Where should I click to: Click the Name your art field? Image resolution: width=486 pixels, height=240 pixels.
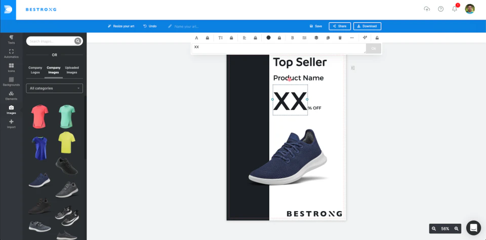coord(186,26)
